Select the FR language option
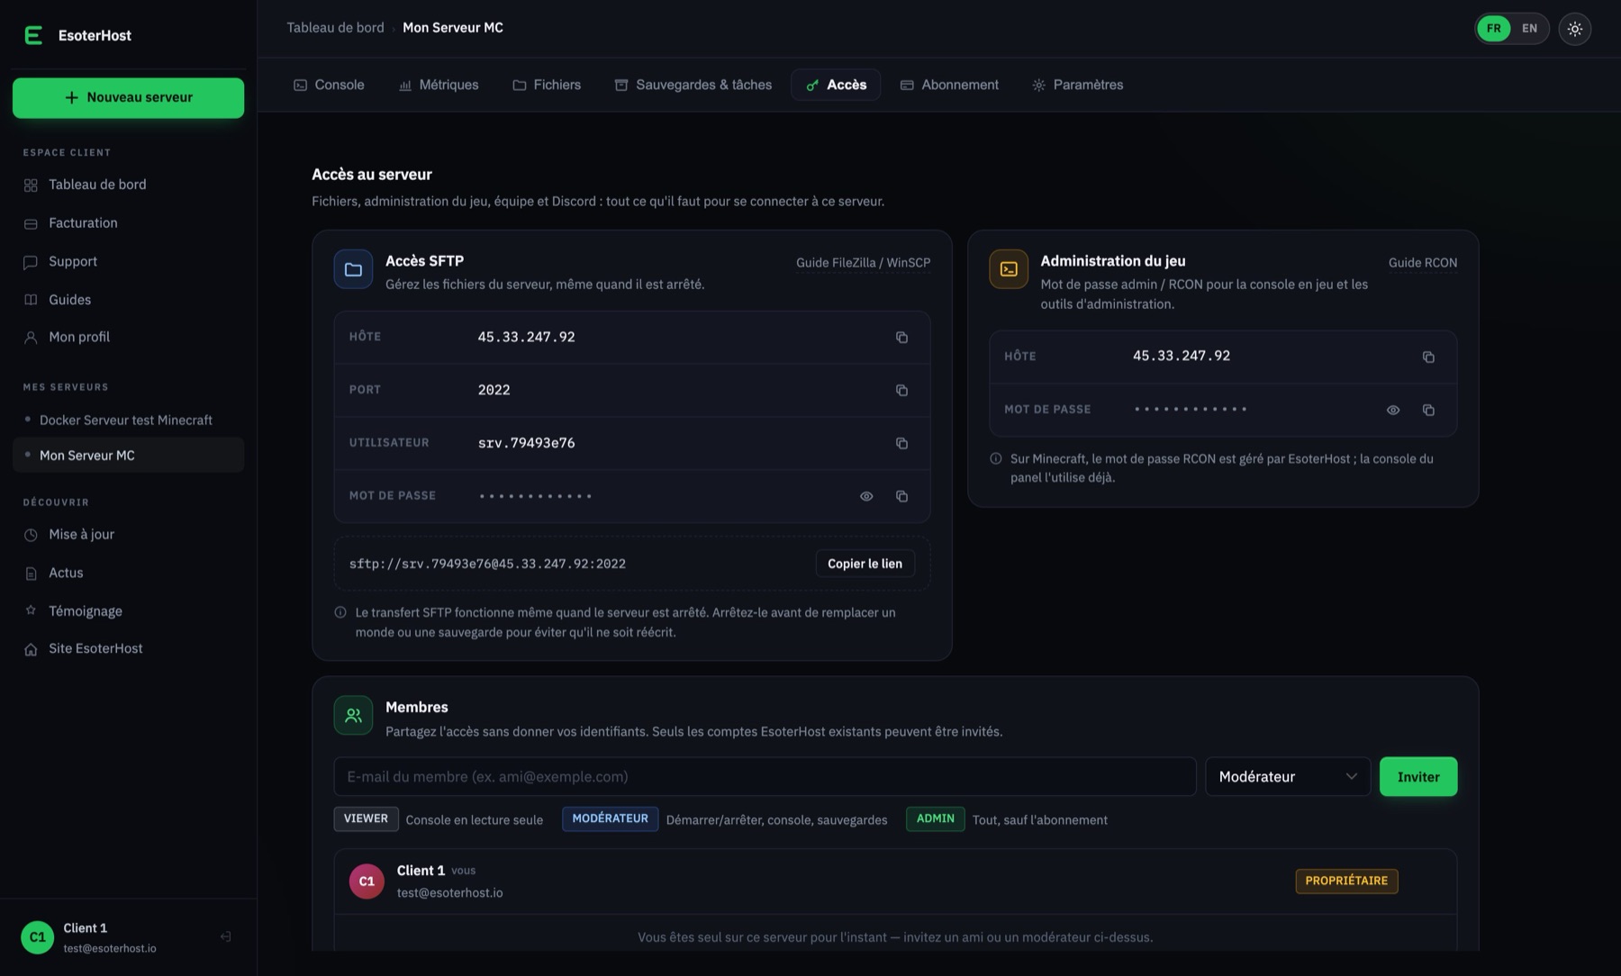 pos(1494,29)
